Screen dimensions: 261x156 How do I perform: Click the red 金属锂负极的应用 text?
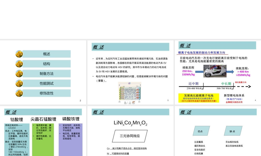coord(234,102)
